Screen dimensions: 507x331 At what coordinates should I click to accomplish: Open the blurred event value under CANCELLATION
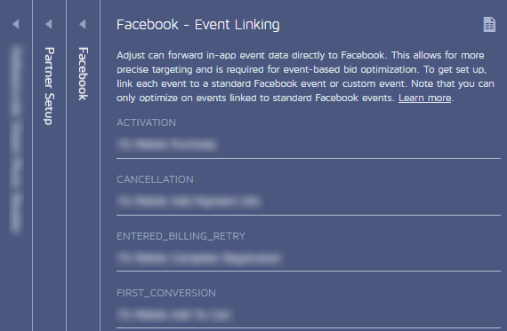click(x=189, y=201)
